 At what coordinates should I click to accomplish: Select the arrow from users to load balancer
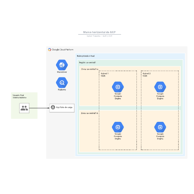[x=39, y=108]
